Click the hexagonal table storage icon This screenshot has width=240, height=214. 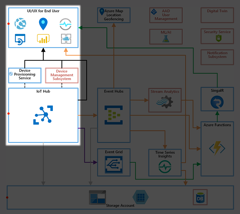click(141, 197)
